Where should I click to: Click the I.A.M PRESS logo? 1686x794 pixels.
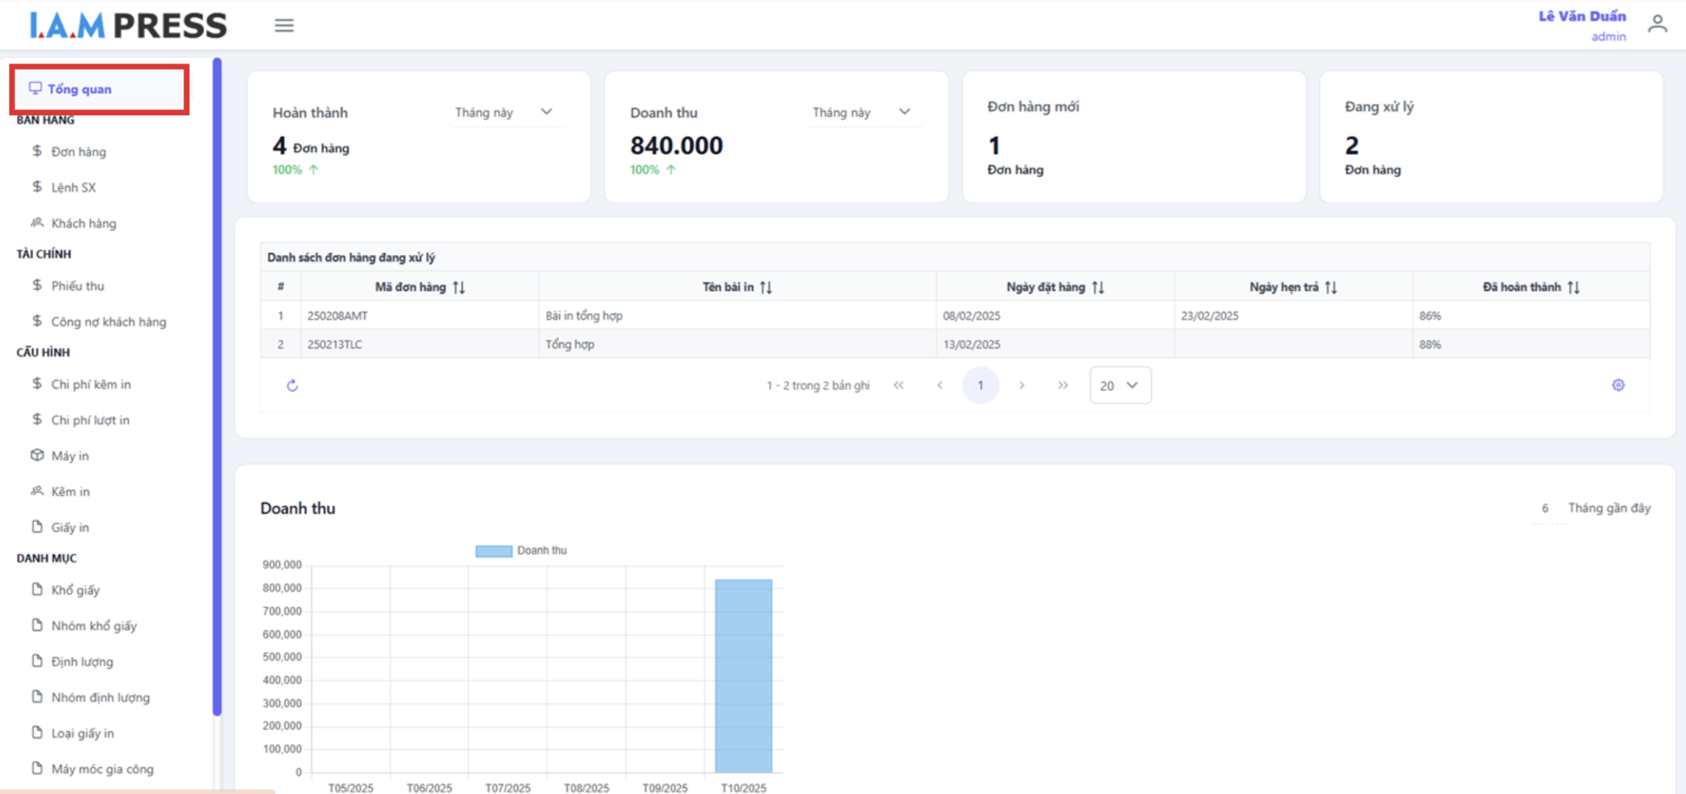pos(128,26)
